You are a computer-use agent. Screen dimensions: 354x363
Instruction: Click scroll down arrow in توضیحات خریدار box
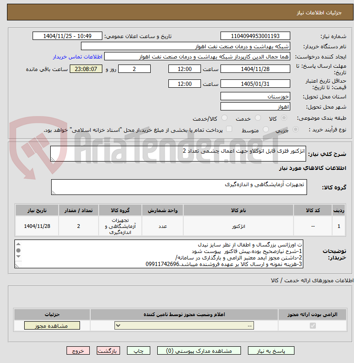18,257
